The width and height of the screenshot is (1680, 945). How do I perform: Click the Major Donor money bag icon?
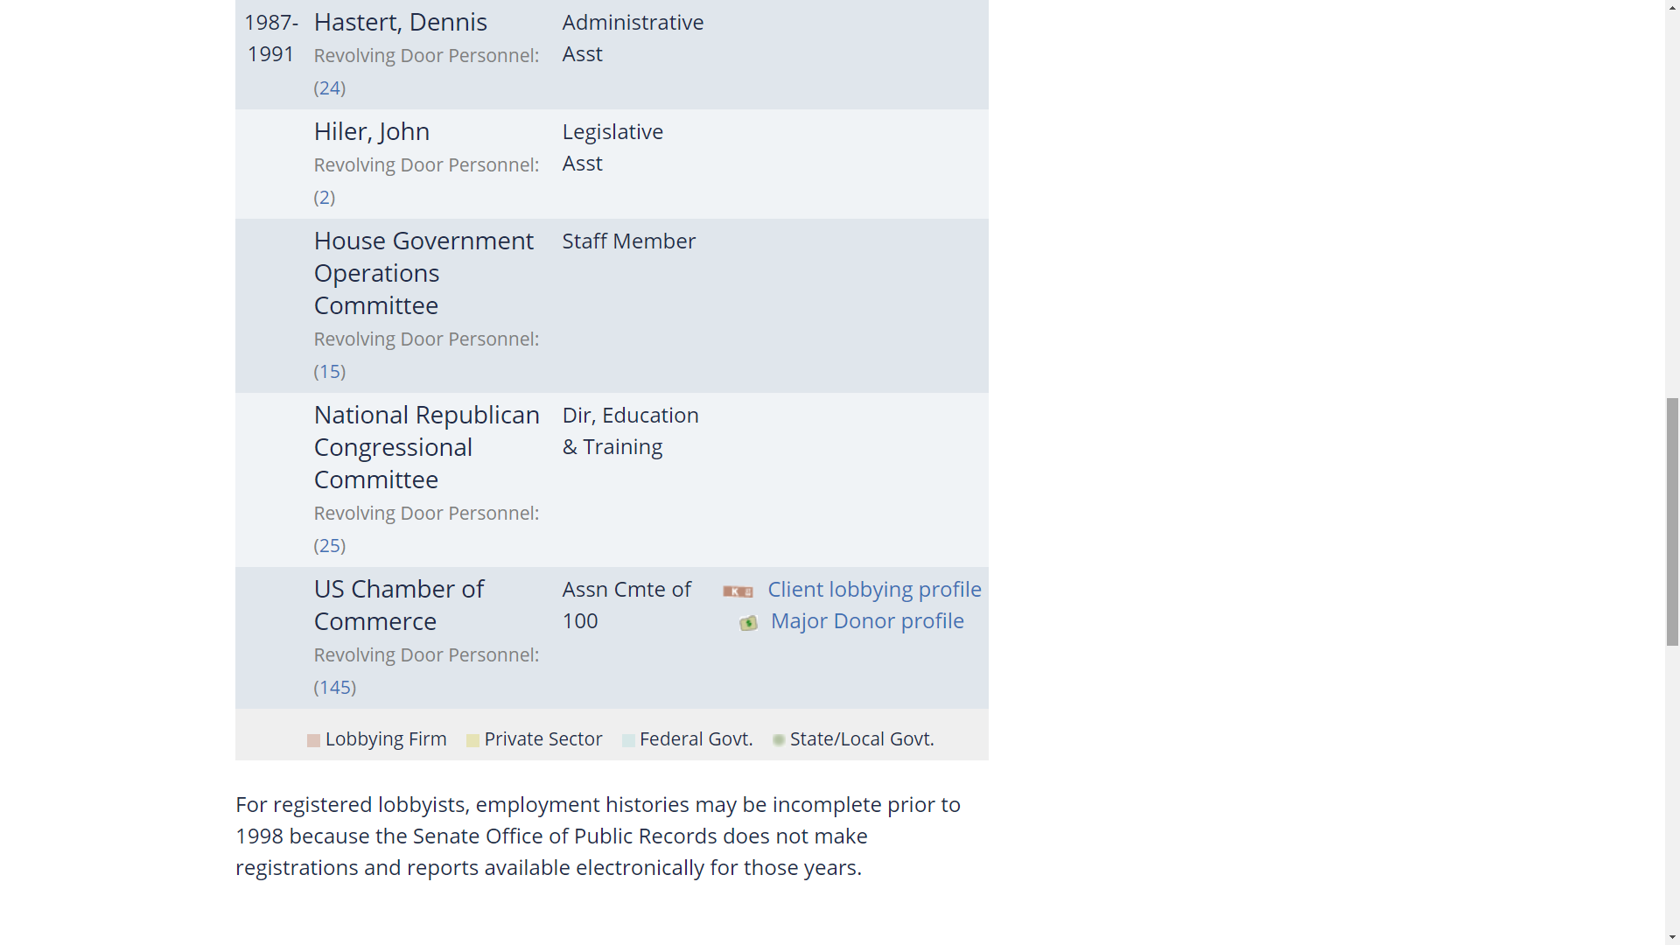coord(748,623)
